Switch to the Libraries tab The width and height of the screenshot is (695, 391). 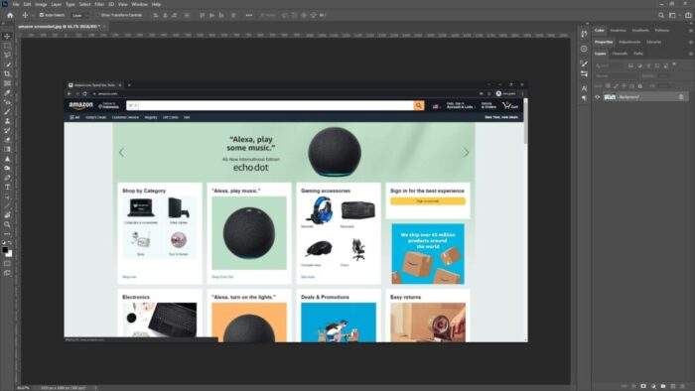coord(653,42)
